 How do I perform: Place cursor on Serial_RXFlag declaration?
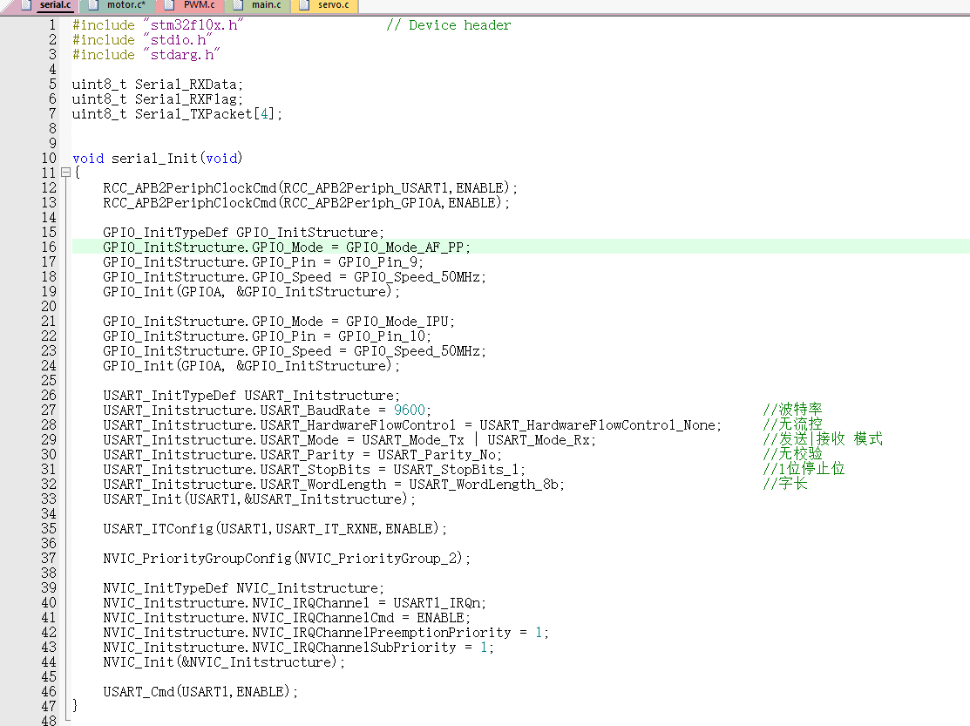click(x=158, y=99)
